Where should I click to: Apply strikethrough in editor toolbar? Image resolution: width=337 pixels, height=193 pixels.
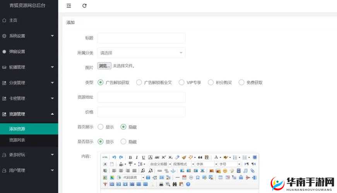(x=157, y=157)
